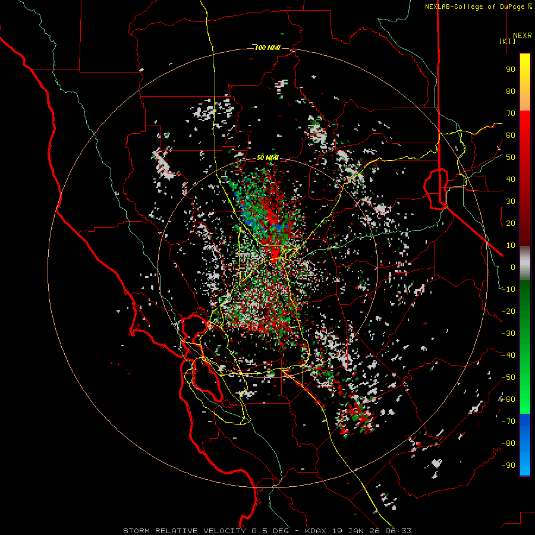Image resolution: width=535 pixels, height=535 pixels.
Task: Click the 60 value on velocity scale
Action: tap(511, 135)
